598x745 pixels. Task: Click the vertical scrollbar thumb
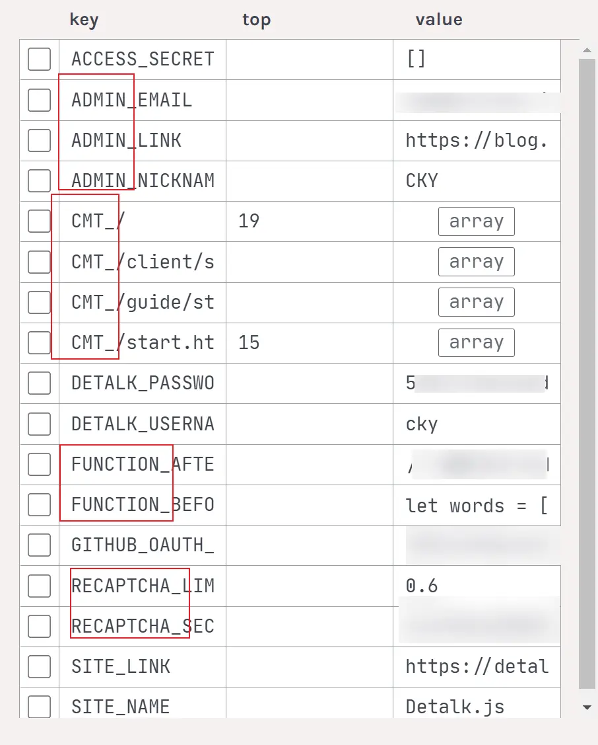pyautogui.click(x=587, y=370)
